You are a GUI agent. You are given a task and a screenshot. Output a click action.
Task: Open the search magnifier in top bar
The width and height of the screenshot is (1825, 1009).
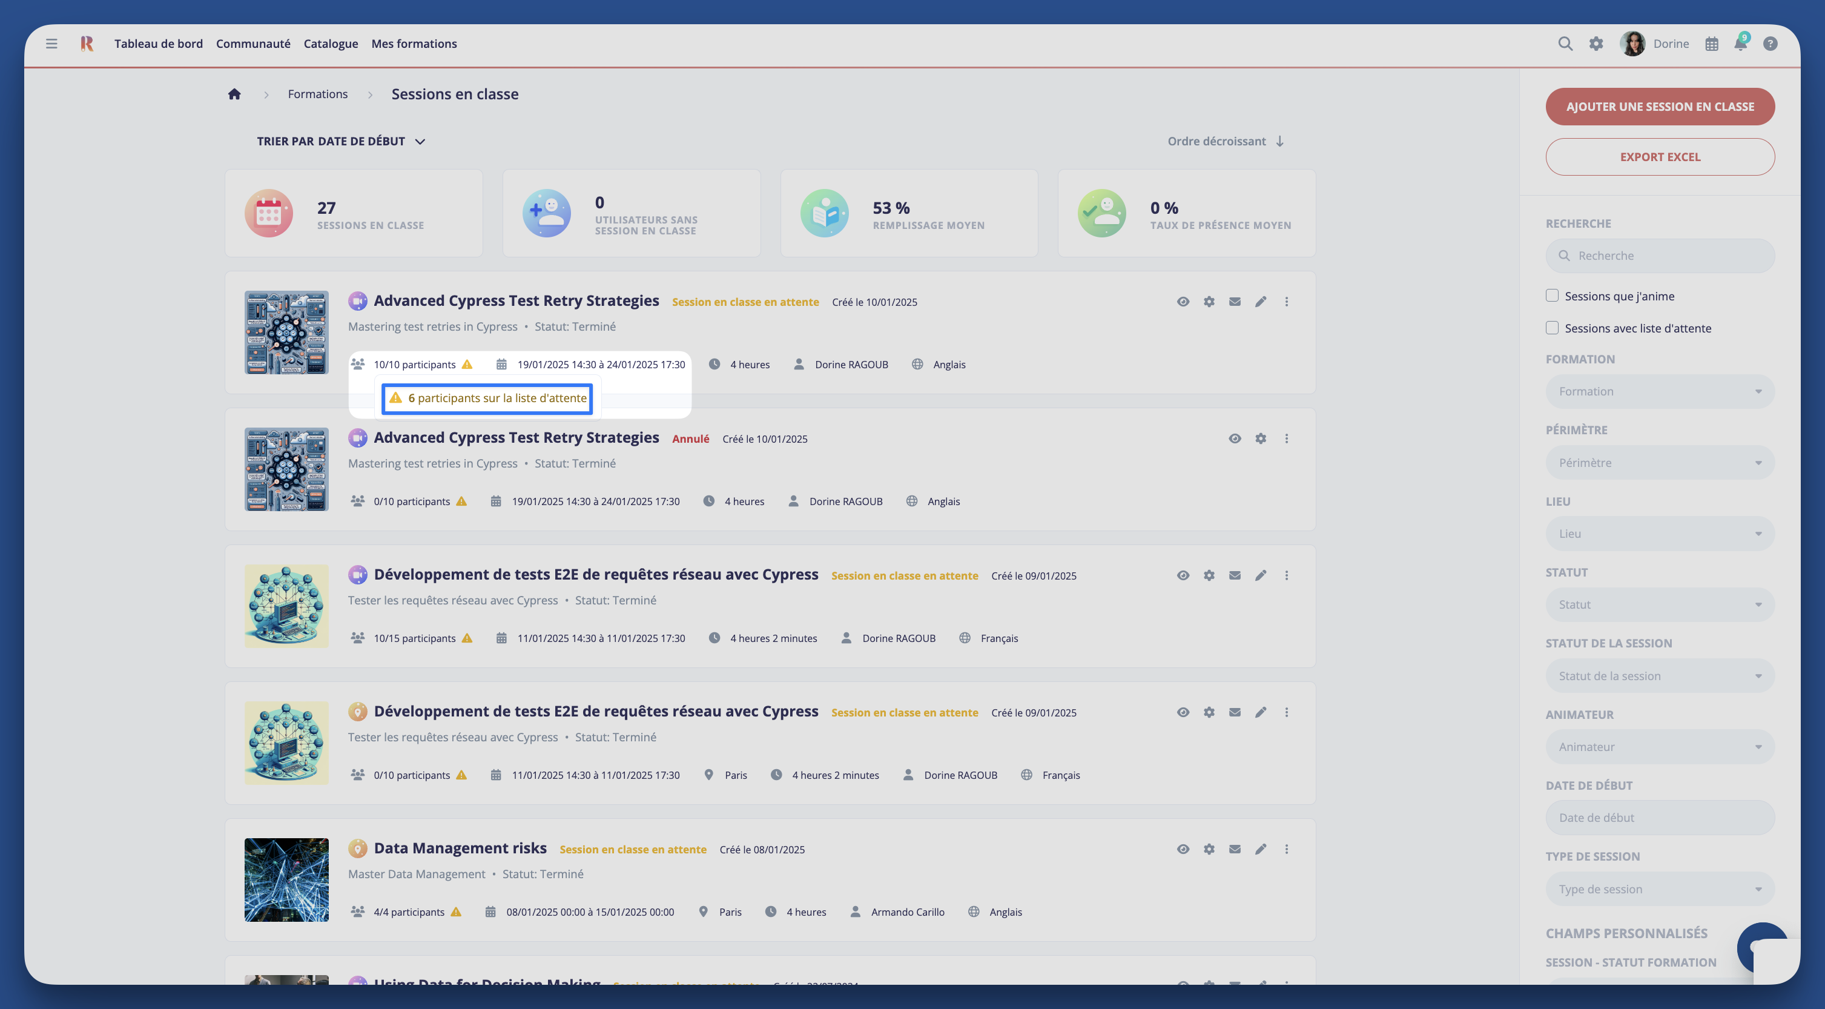[x=1565, y=44]
